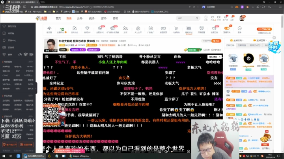The width and height of the screenshot is (284, 159).
Task: Collapse the left sidebar with the edge arrow handle
Action: (36, 88)
